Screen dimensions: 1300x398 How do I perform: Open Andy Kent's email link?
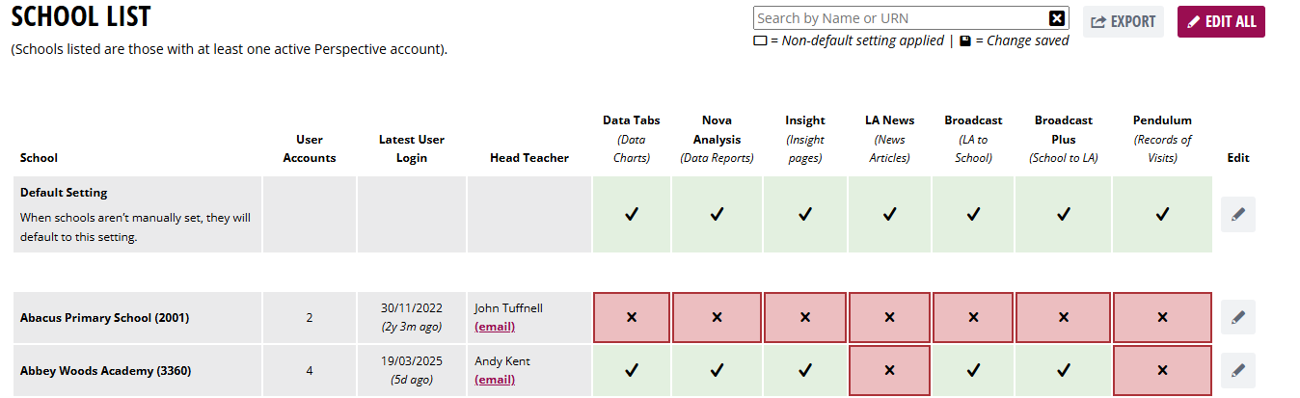(x=495, y=380)
